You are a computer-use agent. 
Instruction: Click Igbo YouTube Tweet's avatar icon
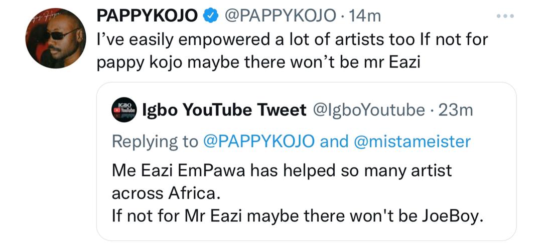(x=124, y=110)
